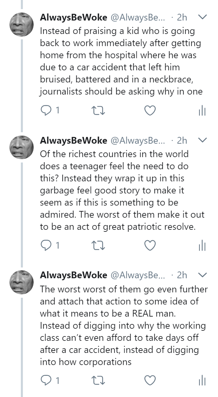
Task: Click @AlwaysBe... handle on the third tweet
Action: pos(138,275)
